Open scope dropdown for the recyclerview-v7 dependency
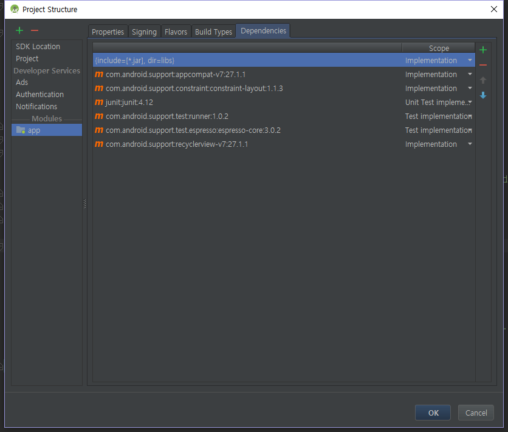 [470, 144]
